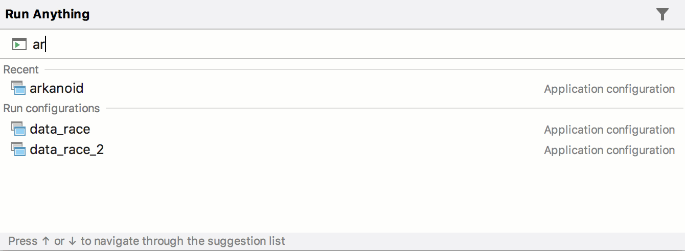The width and height of the screenshot is (685, 251).
Task: Select the data_race run configuration
Action: point(342,129)
